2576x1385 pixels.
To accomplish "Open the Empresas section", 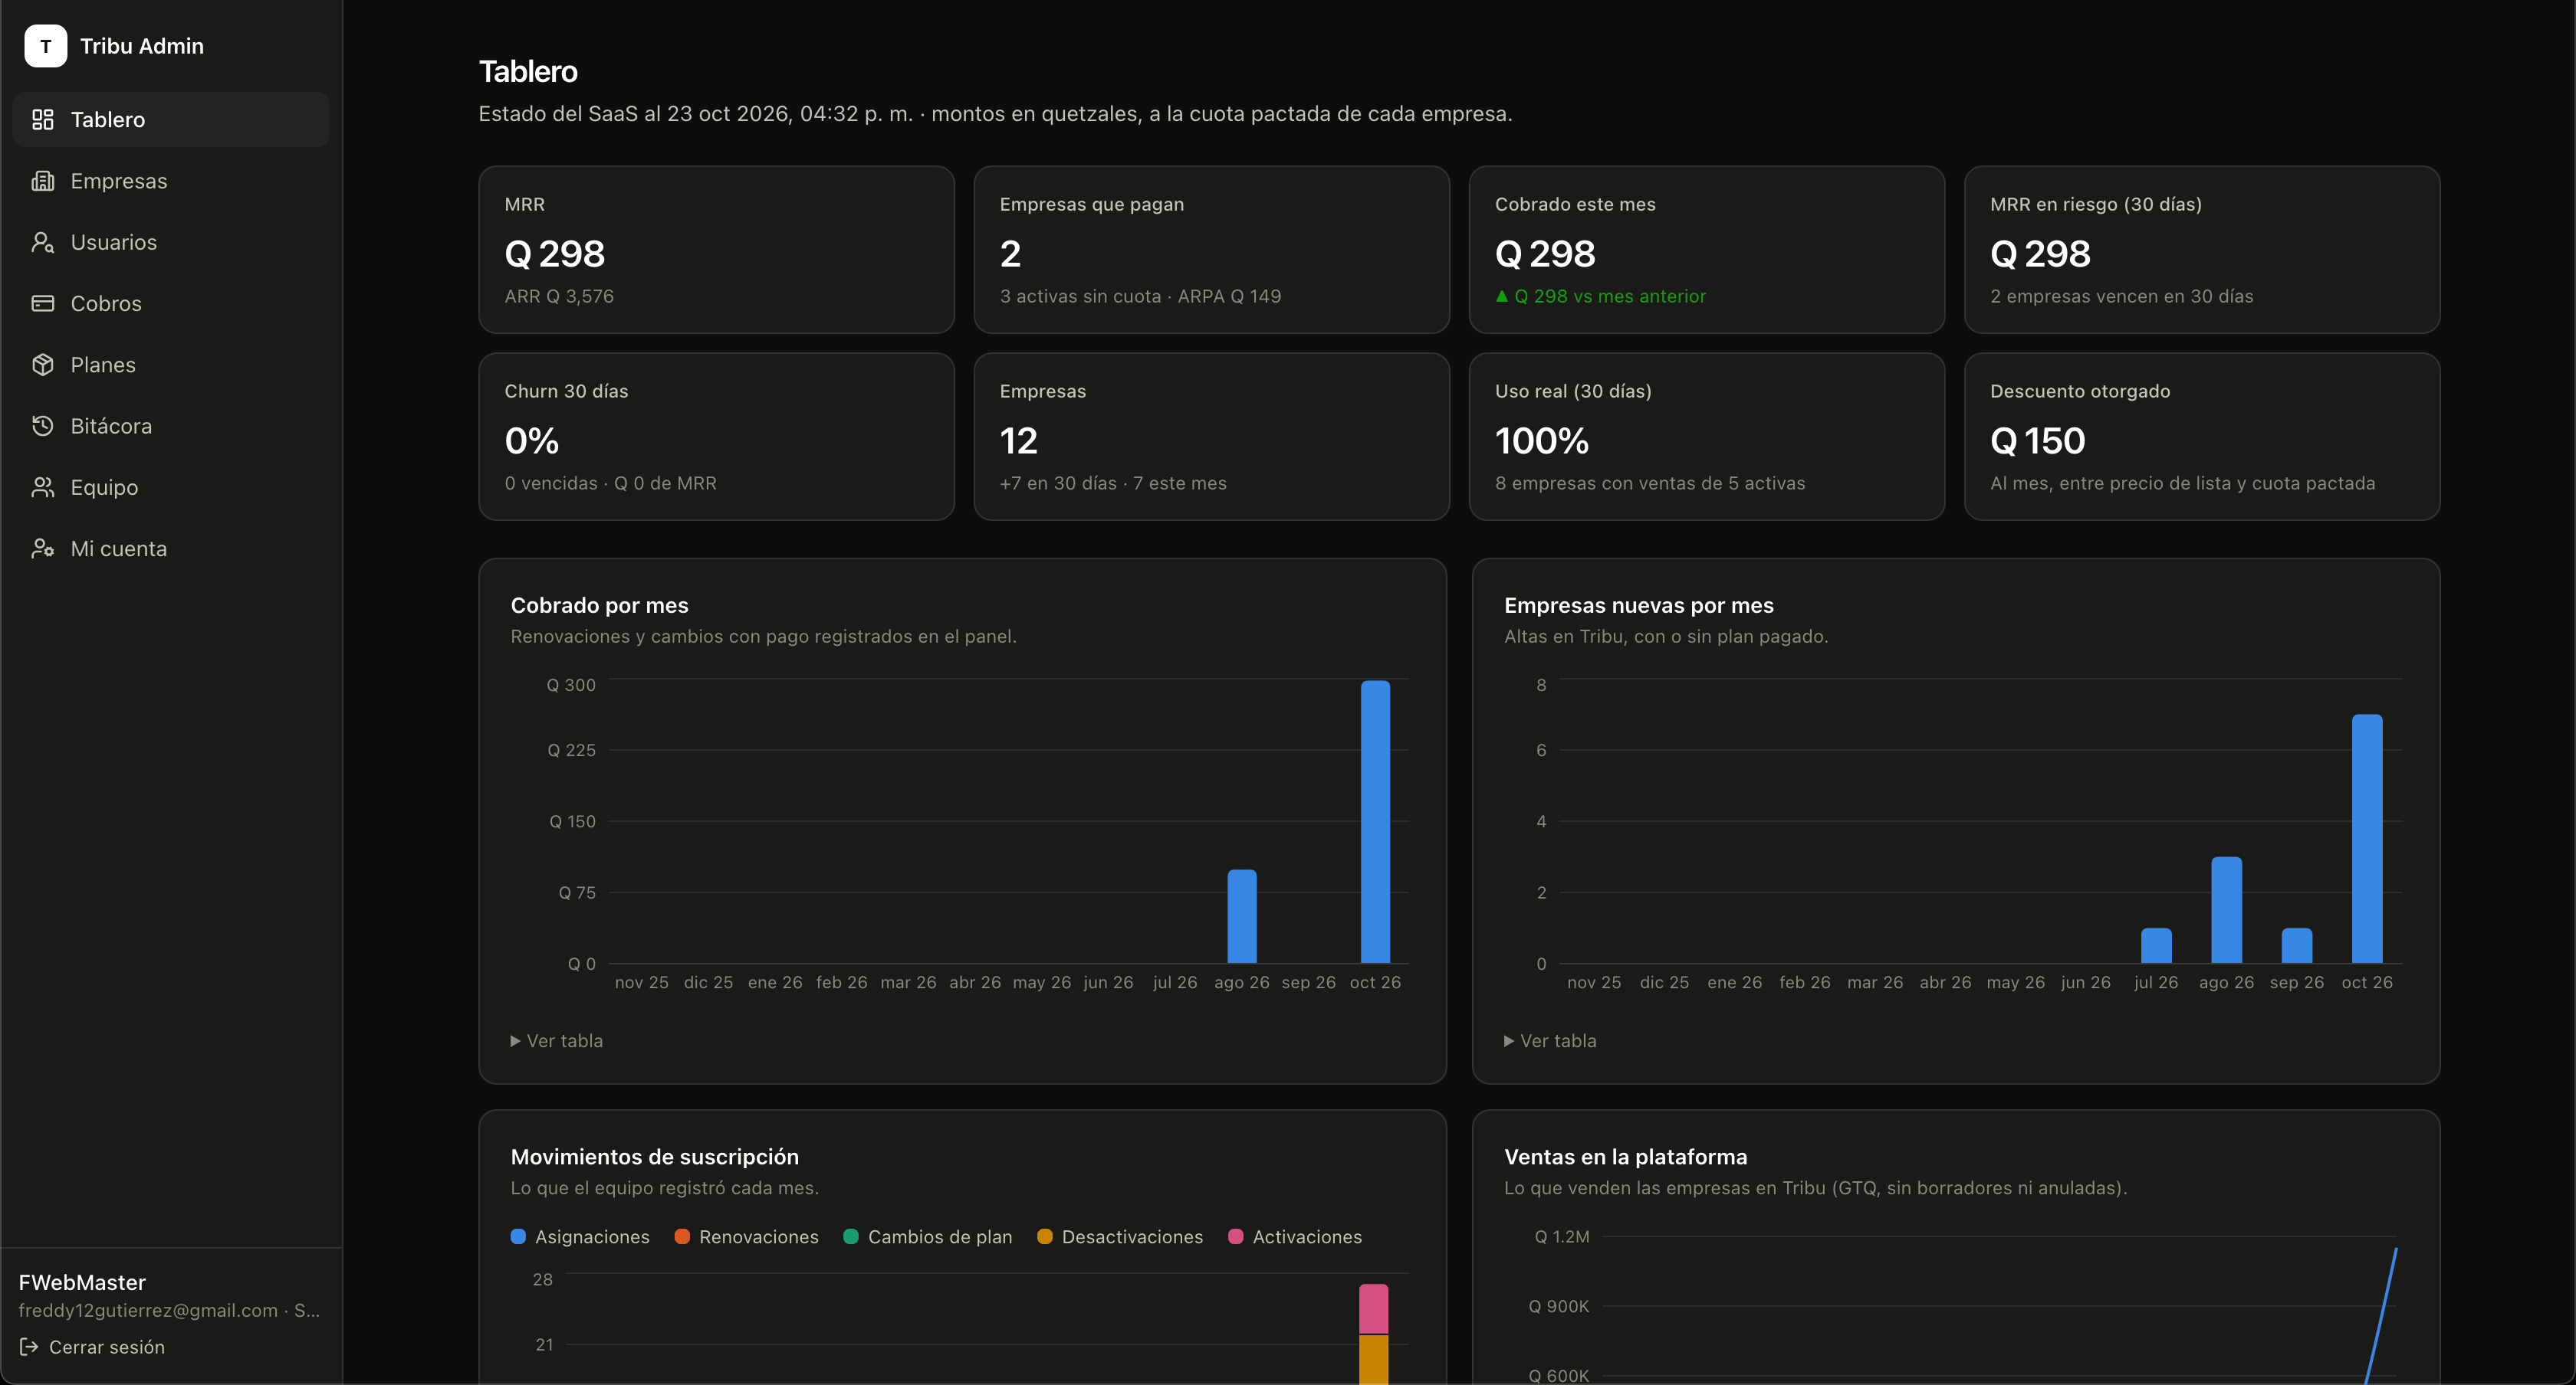I will pos(171,181).
